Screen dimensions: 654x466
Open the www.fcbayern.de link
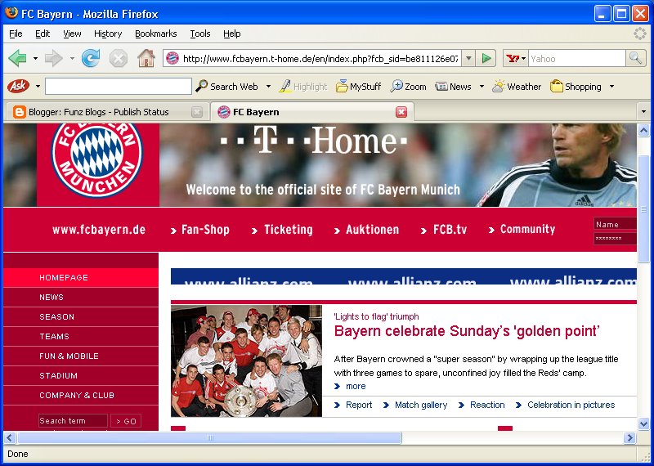pyautogui.click(x=99, y=230)
